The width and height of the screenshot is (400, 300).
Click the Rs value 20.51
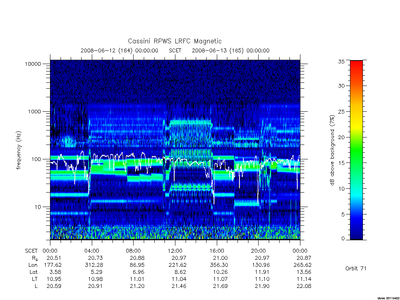pos(54,258)
